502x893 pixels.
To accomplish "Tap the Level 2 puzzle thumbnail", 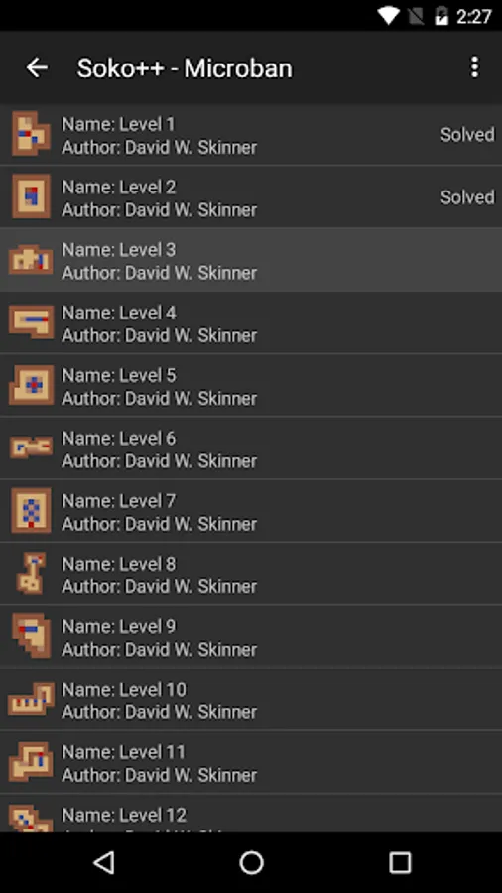I will click(32, 197).
